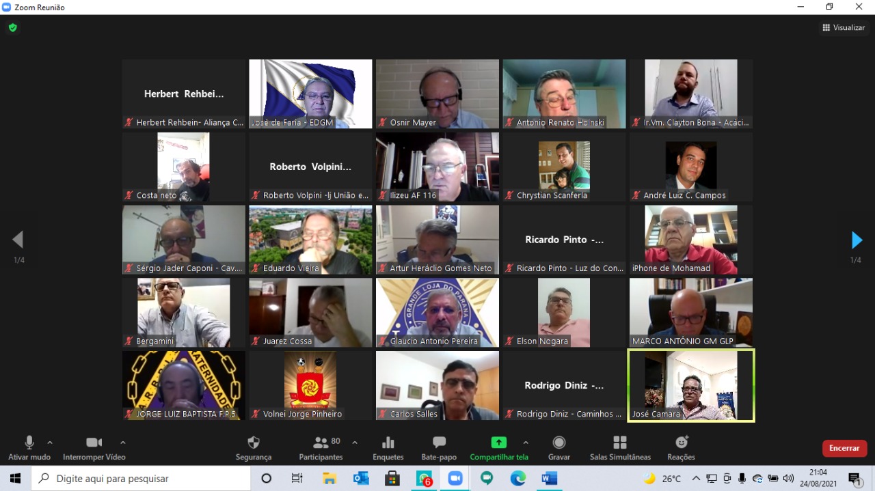The height and width of the screenshot is (491, 875).
Task: Open the Bate-papo chat
Action: [439, 443]
